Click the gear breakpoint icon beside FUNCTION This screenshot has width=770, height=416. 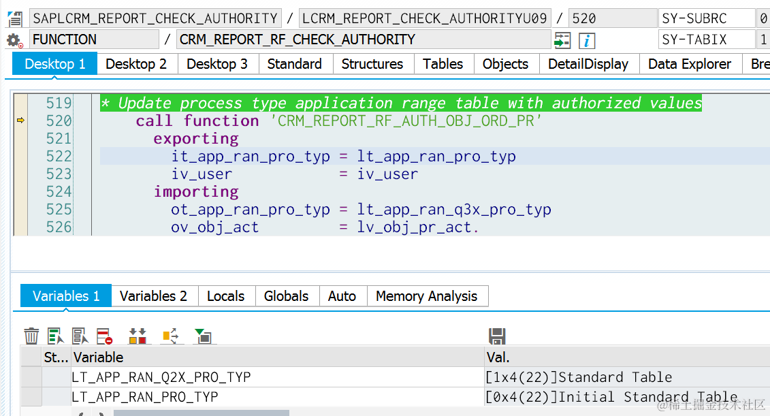[x=15, y=40]
